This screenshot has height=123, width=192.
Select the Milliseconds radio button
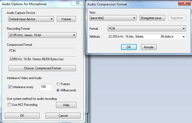coord(58,90)
